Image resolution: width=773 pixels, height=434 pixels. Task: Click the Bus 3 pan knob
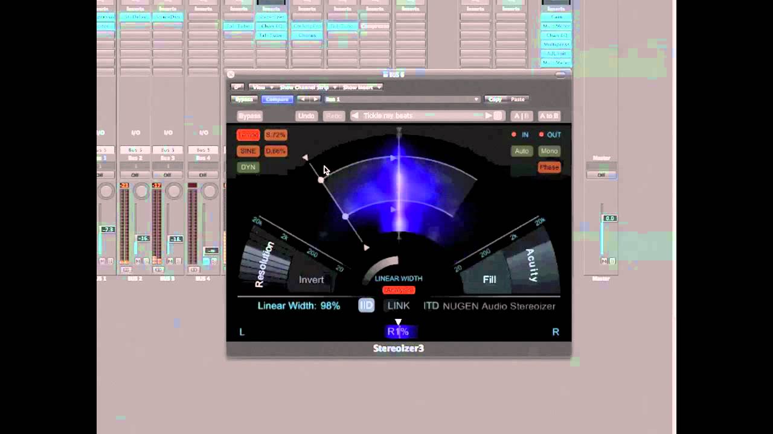tap(173, 192)
